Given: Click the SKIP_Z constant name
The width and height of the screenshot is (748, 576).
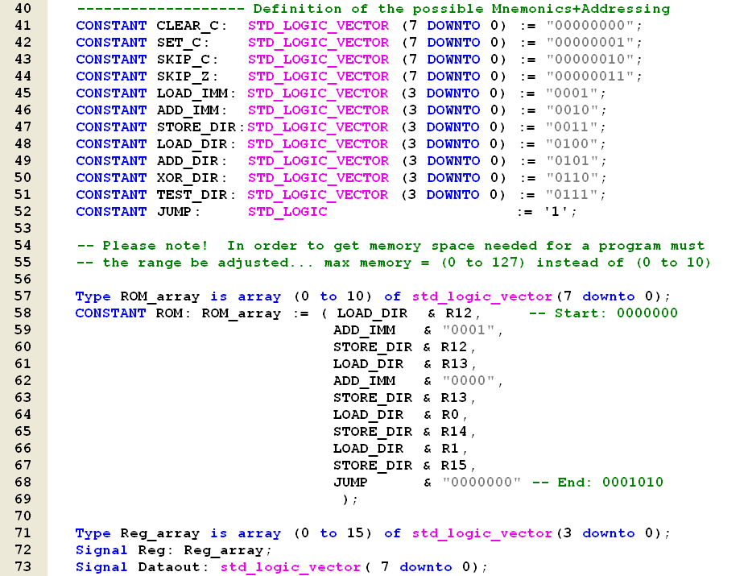Looking at the screenshot, I should tap(184, 77).
